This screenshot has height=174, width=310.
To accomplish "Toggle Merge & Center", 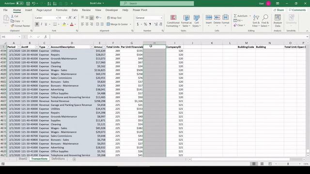I will (x=117, y=24).
